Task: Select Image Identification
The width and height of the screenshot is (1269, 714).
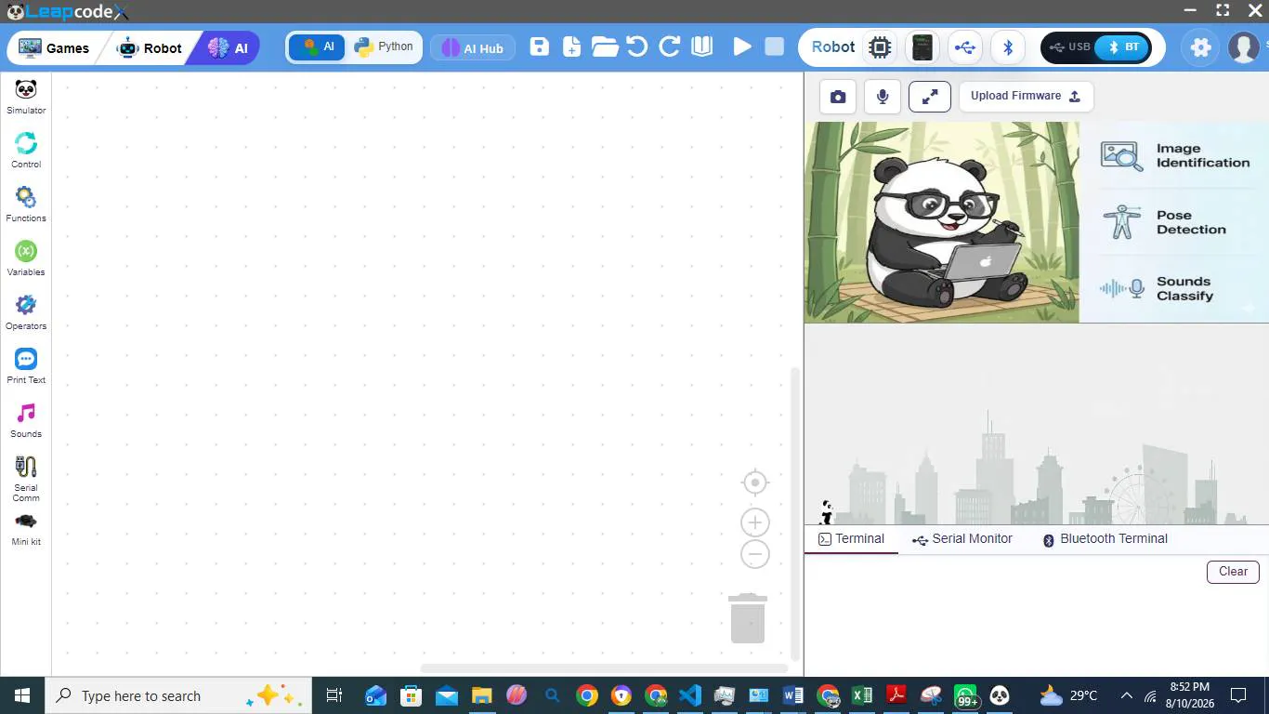Action: pyautogui.click(x=1175, y=155)
